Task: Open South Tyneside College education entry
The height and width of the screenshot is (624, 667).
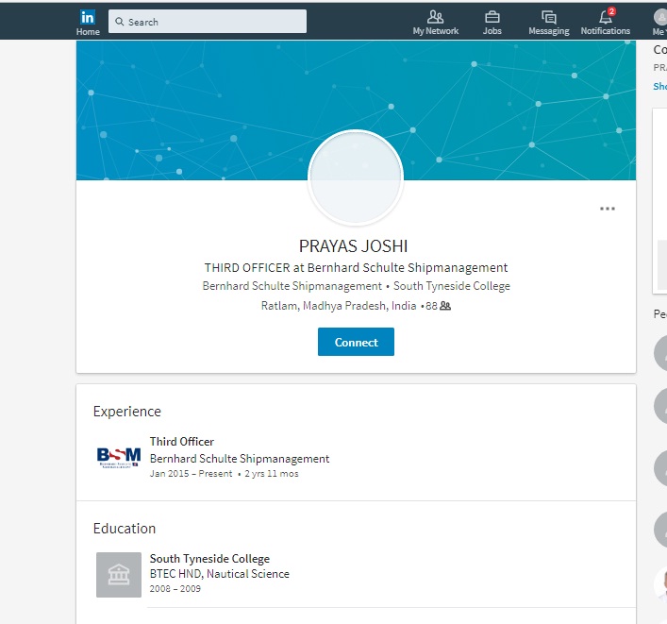Action: click(209, 559)
